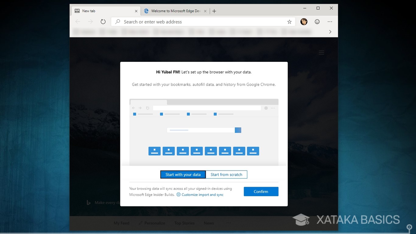Click the Confirm button
Viewport: 416px width, 234px height.
click(261, 191)
